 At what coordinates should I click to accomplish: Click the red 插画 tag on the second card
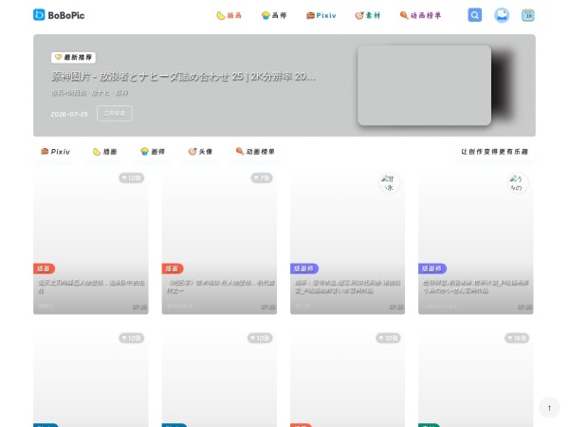point(173,269)
